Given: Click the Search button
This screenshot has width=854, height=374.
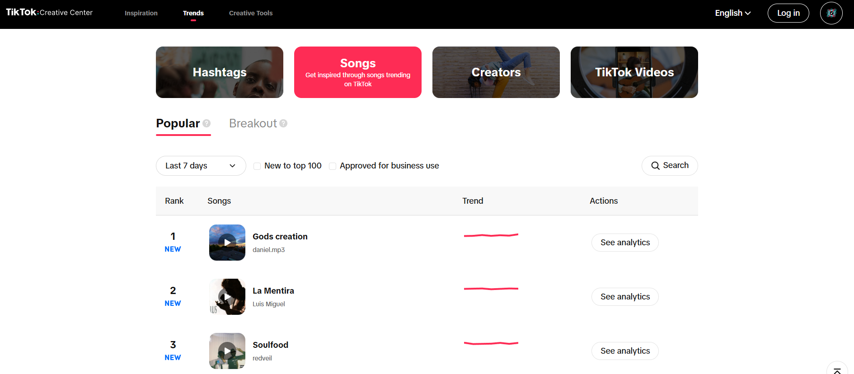Looking at the screenshot, I should pyautogui.click(x=670, y=166).
